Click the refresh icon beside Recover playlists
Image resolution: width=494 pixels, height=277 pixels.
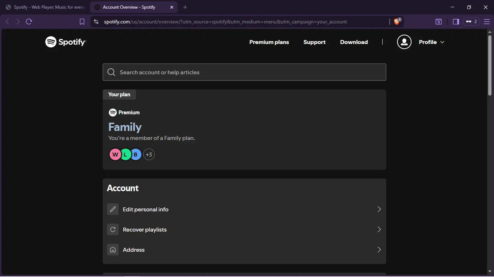(x=113, y=229)
